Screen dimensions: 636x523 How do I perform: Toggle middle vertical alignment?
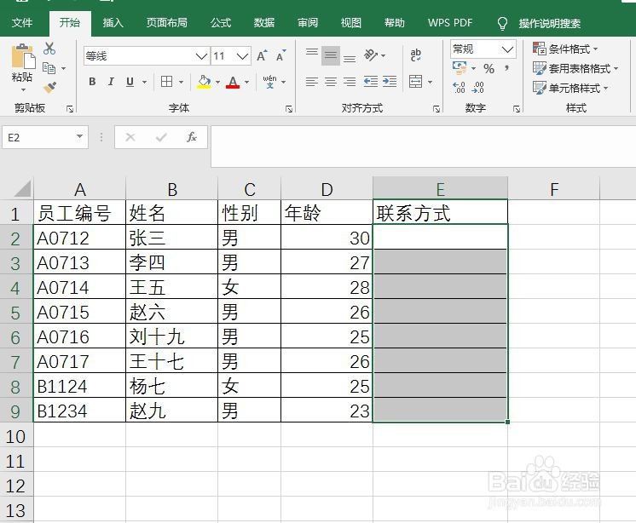[331, 56]
